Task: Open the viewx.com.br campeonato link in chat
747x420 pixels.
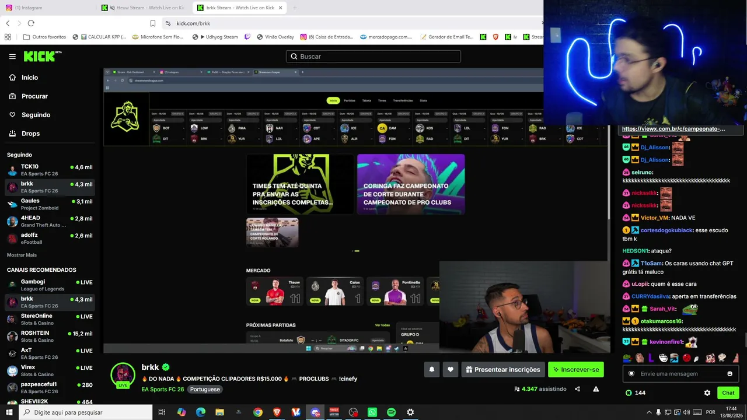Action: [673, 129]
